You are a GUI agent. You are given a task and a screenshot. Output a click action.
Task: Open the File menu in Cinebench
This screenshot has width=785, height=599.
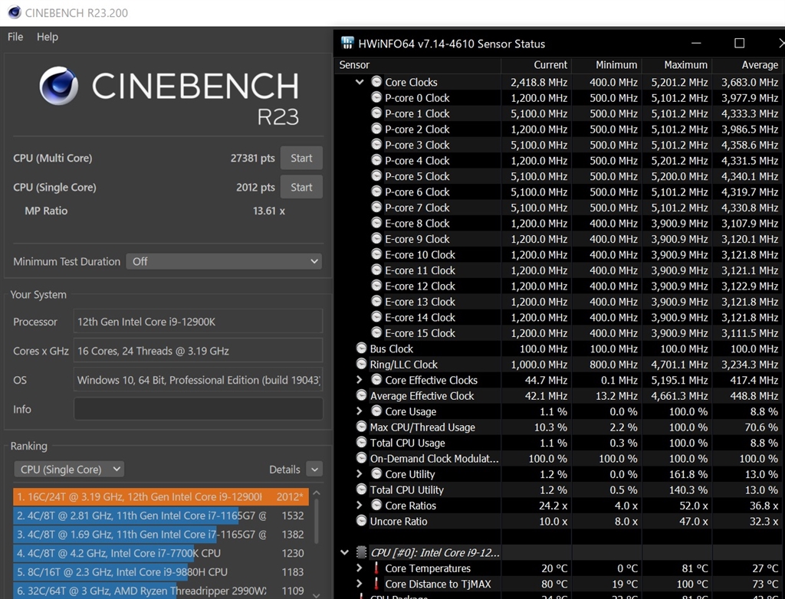(15, 37)
